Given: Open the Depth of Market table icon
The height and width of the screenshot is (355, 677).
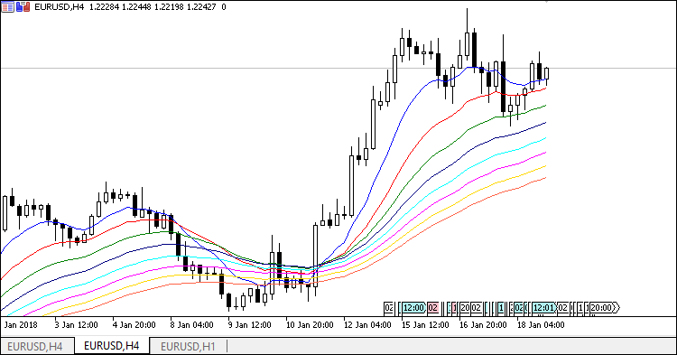Looking at the screenshot, I should pyautogui.click(x=8, y=7).
